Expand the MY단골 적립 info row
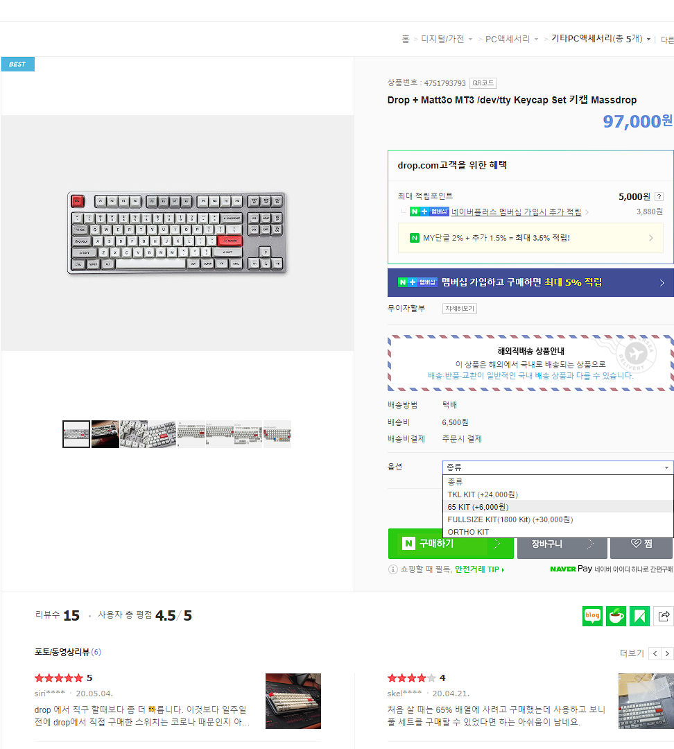This screenshot has height=749, width=674. coord(530,238)
